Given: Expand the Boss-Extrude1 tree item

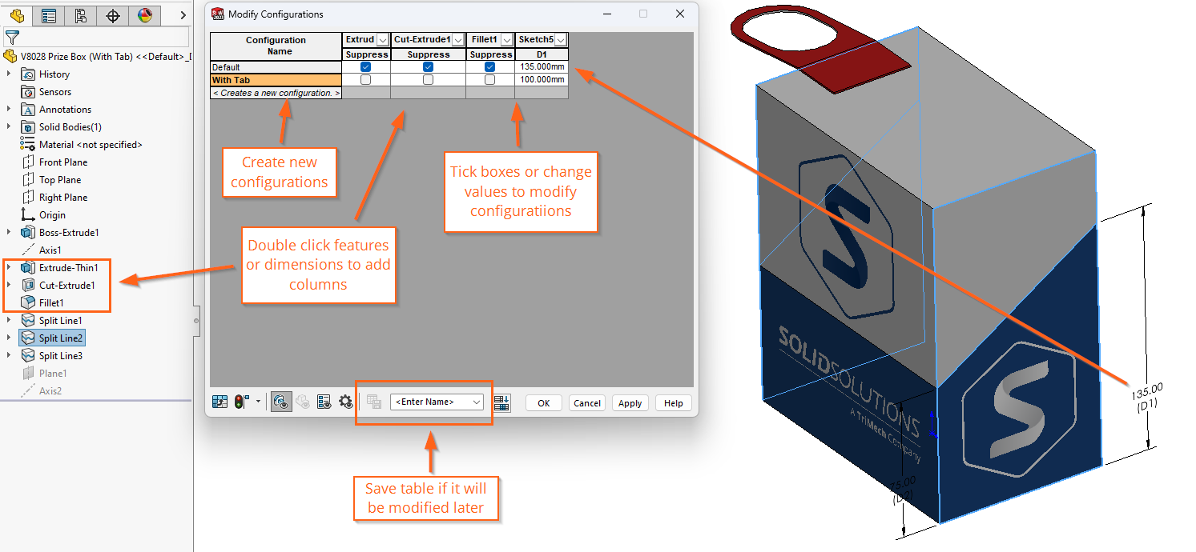Looking at the screenshot, I should click(x=7, y=232).
